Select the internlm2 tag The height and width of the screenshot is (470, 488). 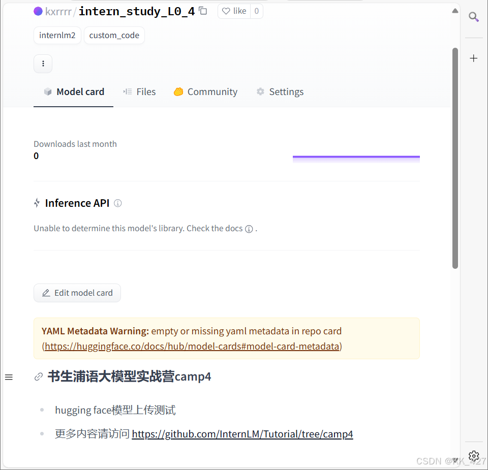pyautogui.click(x=57, y=36)
